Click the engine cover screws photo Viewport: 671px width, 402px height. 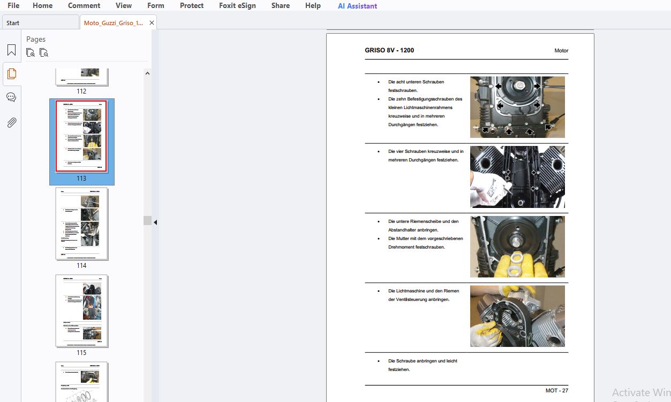click(x=517, y=107)
